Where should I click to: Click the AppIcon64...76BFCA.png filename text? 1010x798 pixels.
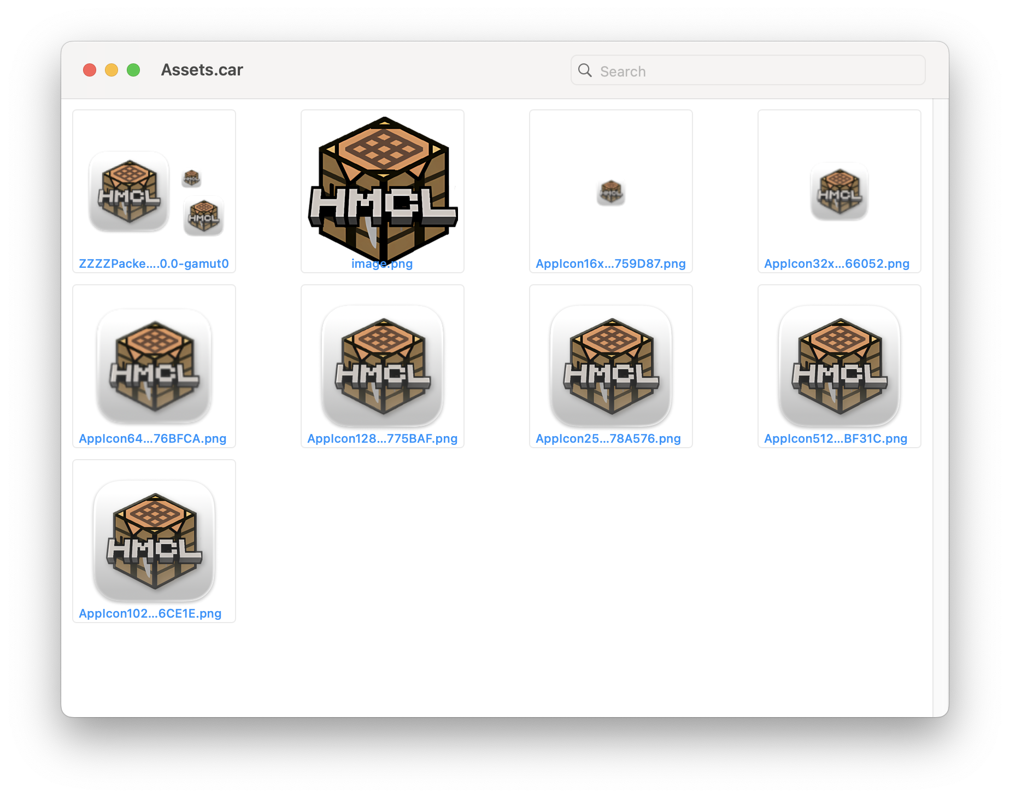point(152,438)
